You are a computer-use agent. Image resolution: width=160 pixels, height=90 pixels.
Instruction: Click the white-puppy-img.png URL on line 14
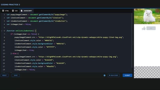[78, 57]
